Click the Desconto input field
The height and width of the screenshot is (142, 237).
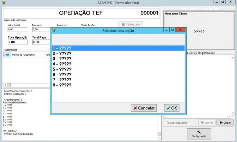tap(41, 29)
